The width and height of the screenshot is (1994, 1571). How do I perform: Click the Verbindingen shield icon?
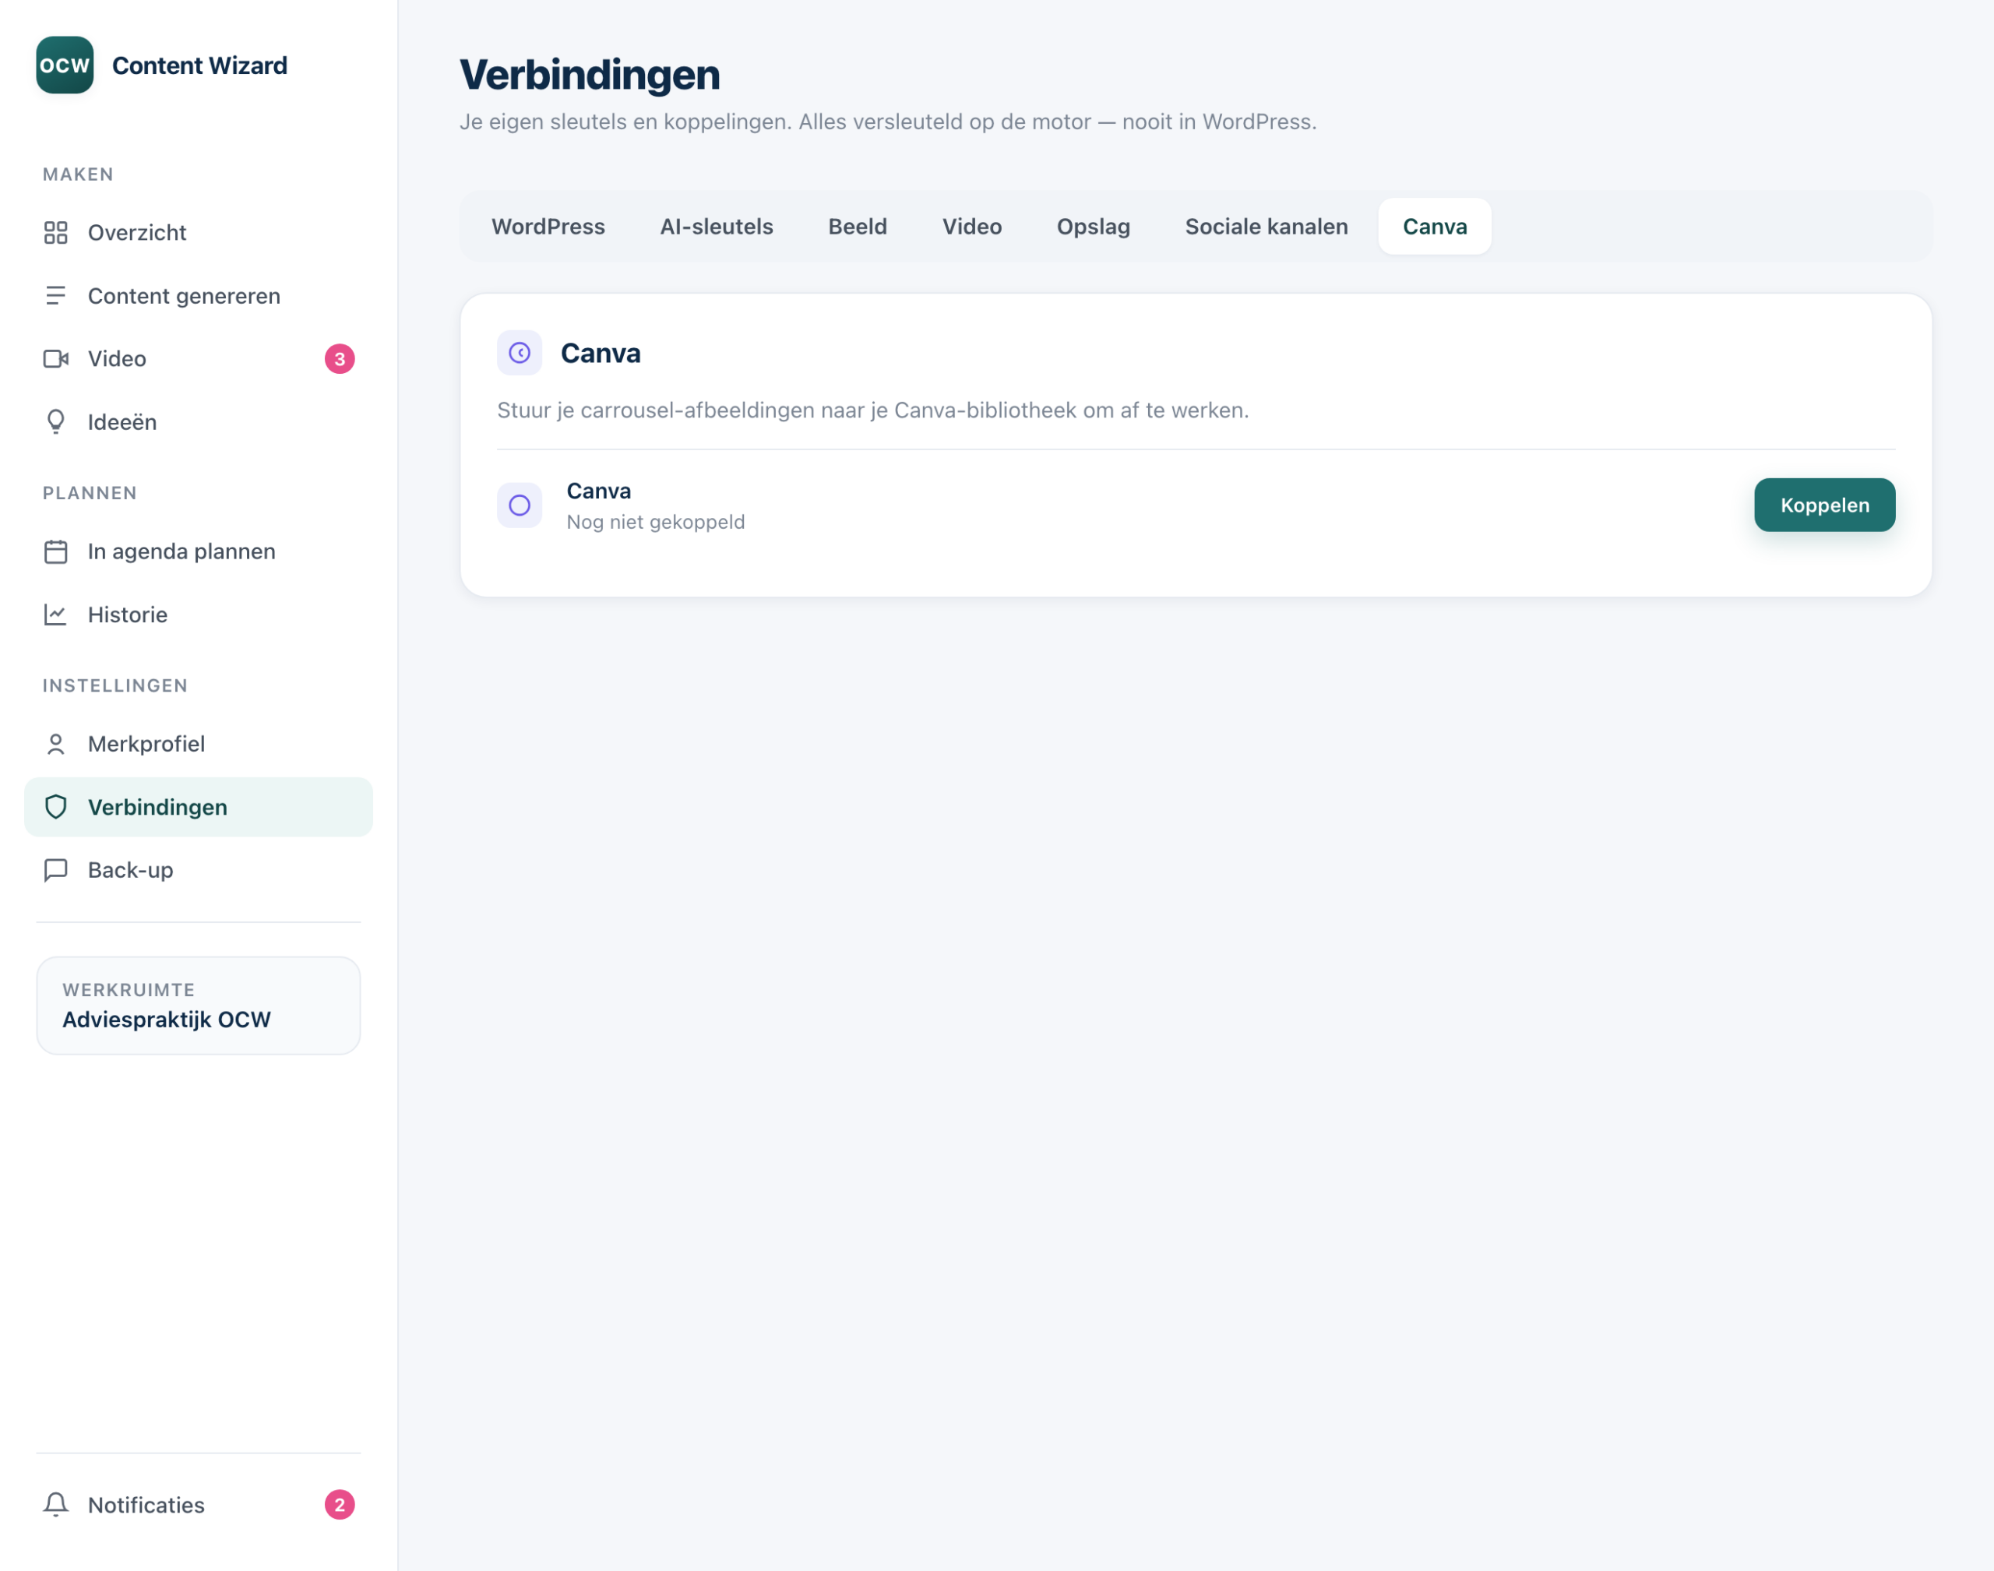coord(56,807)
